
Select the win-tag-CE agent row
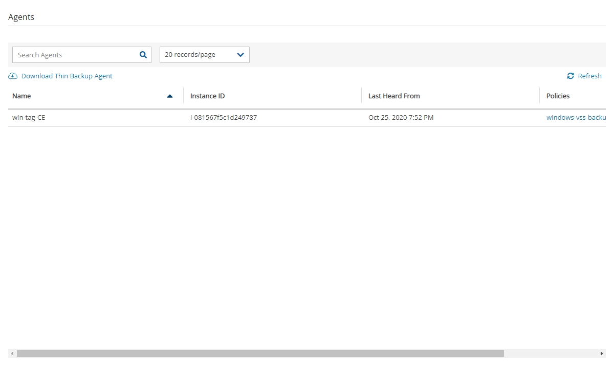[x=29, y=118]
